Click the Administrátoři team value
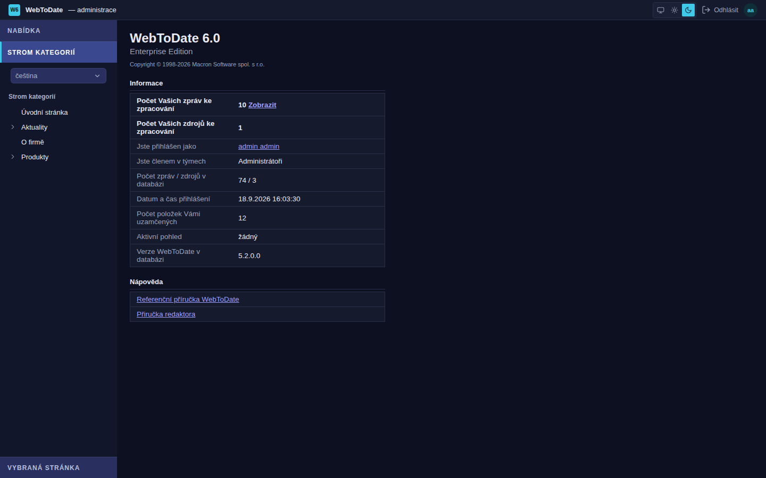The image size is (766, 478). pyautogui.click(x=260, y=161)
